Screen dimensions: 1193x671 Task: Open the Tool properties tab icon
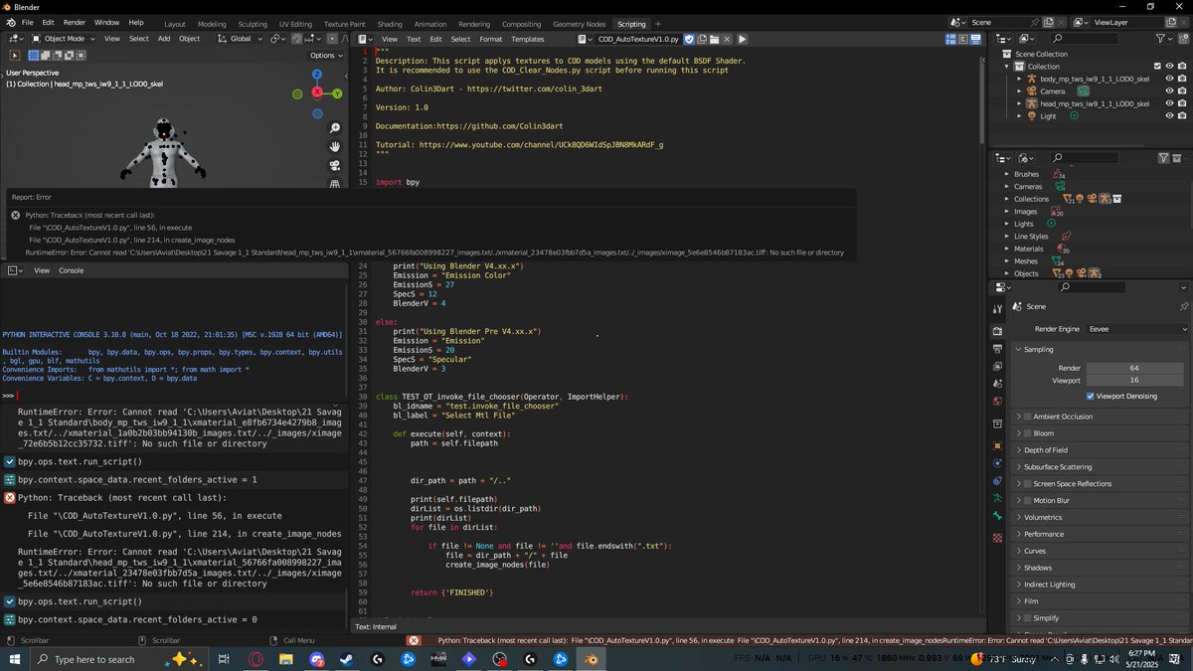pos(997,309)
